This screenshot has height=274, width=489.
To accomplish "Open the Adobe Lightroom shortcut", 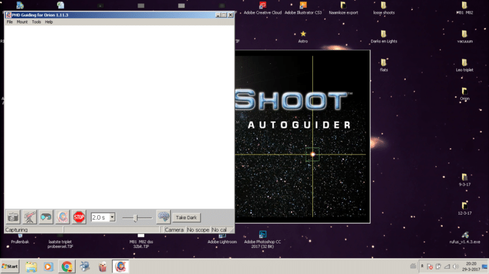I will coord(222,239).
